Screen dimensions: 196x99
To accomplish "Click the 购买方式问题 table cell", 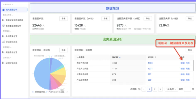I will point(82,63).
